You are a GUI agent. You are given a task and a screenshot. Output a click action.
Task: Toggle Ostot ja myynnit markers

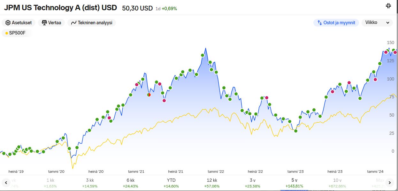[x=336, y=23]
